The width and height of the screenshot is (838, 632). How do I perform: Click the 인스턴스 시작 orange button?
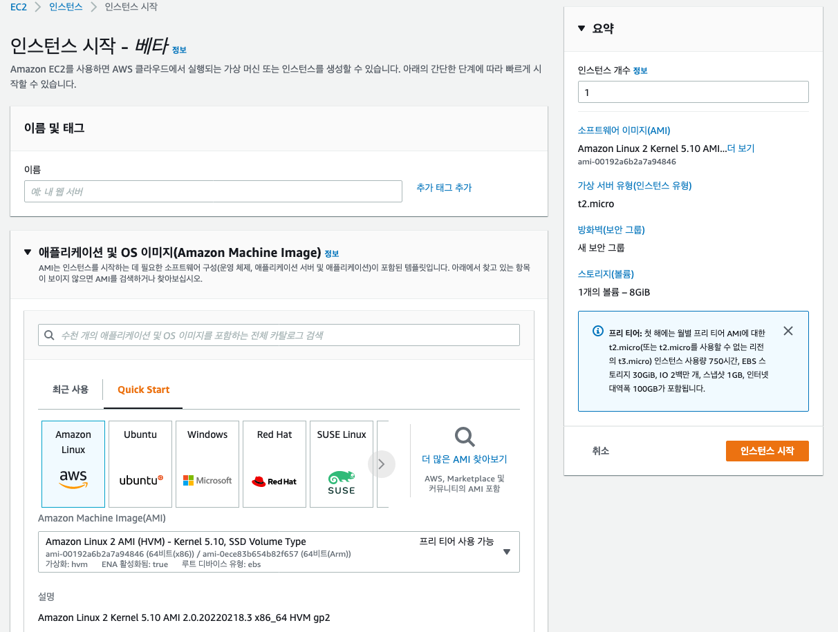(x=767, y=451)
